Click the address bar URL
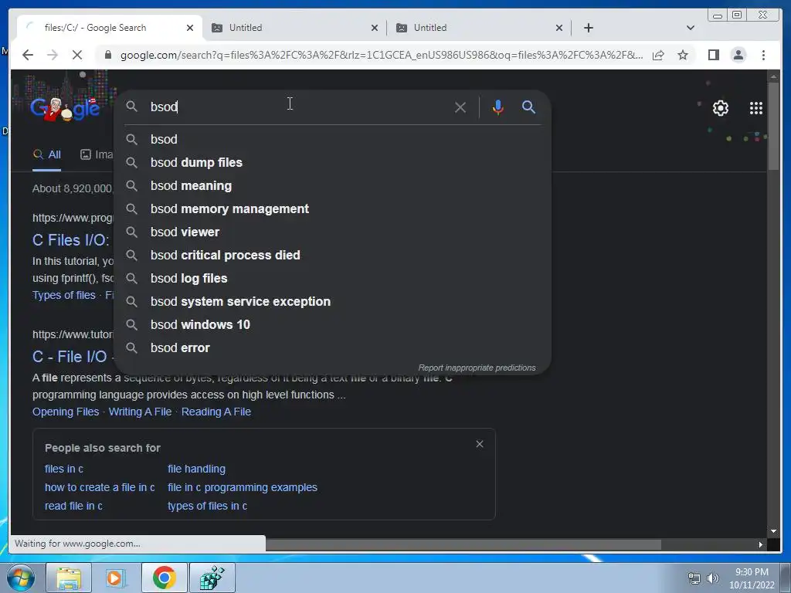 point(382,55)
